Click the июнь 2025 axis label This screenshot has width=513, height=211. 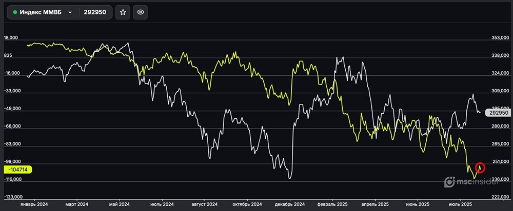click(418, 204)
